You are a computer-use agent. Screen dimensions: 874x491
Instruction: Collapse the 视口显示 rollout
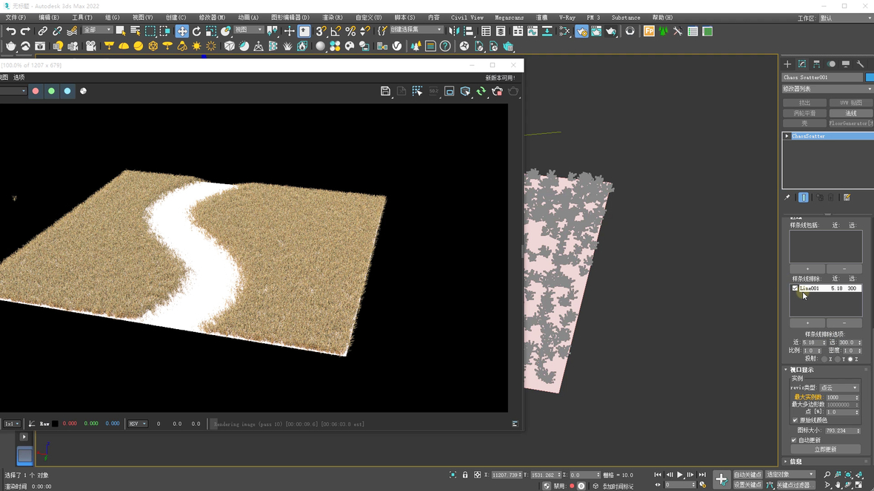coord(801,370)
